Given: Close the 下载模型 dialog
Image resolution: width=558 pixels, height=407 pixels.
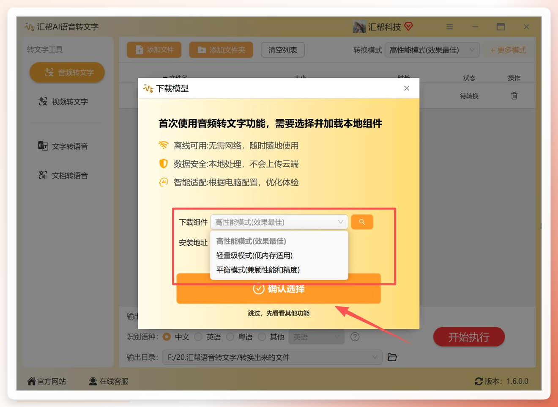Looking at the screenshot, I should click(407, 88).
